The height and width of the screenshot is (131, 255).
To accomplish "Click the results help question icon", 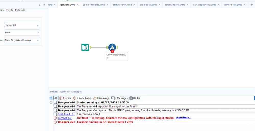I will (51, 102).
